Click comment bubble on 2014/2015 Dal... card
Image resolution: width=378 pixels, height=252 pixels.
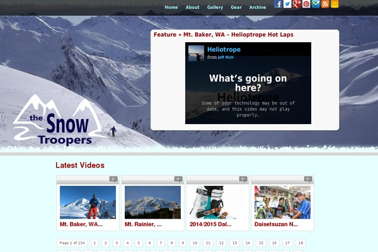pyautogui.click(x=243, y=179)
